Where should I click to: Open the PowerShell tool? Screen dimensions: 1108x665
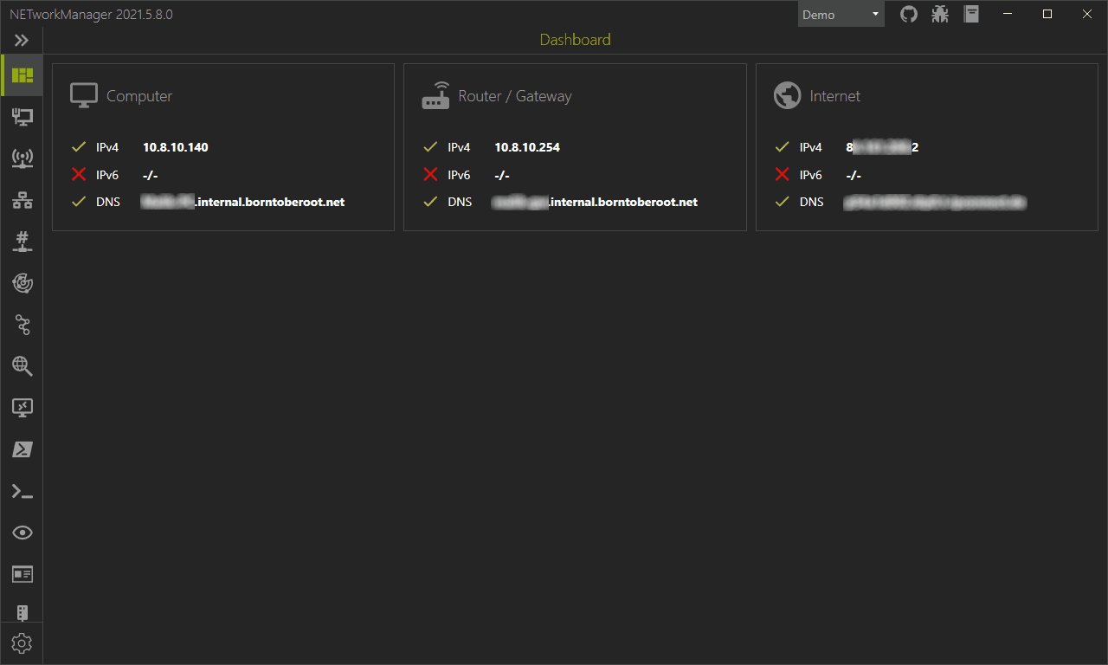[x=22, y=449]
